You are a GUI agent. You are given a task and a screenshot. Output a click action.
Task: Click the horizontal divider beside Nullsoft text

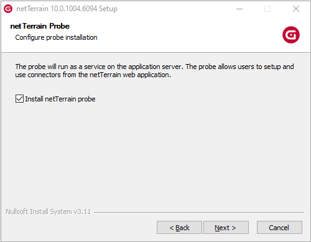[x=199, y=212]
